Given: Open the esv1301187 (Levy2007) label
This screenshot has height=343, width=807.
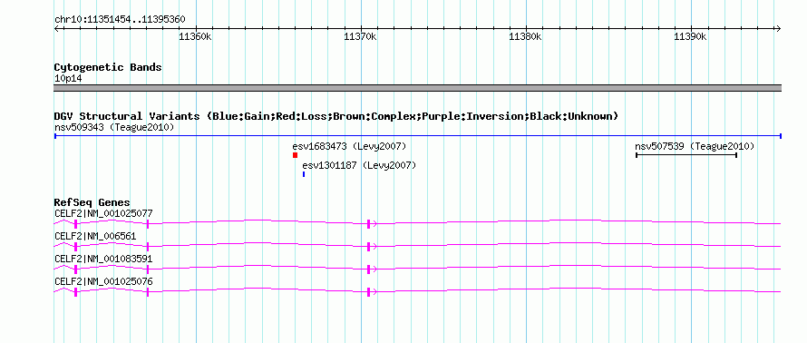Looking at the screenshot, I should click(359, 165).
